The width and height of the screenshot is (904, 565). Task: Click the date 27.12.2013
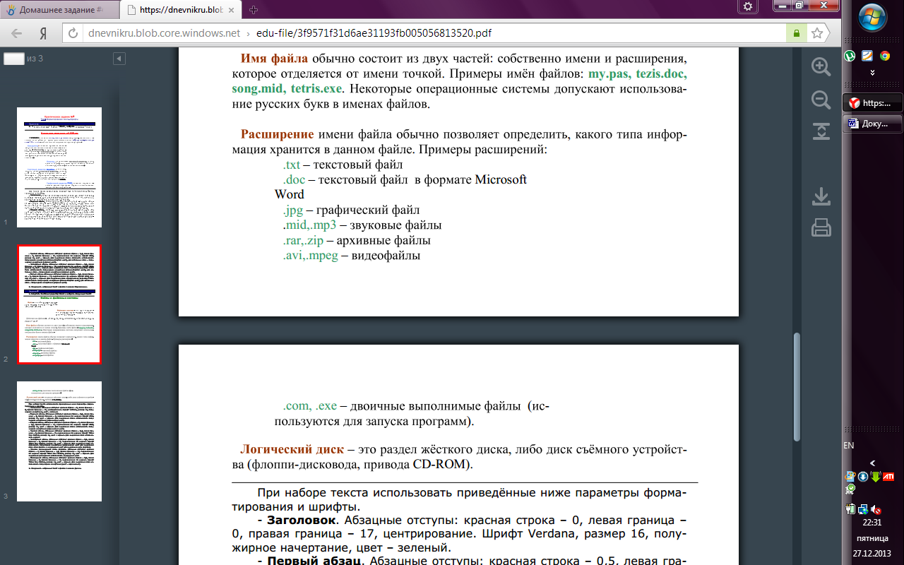coord(872,553)
